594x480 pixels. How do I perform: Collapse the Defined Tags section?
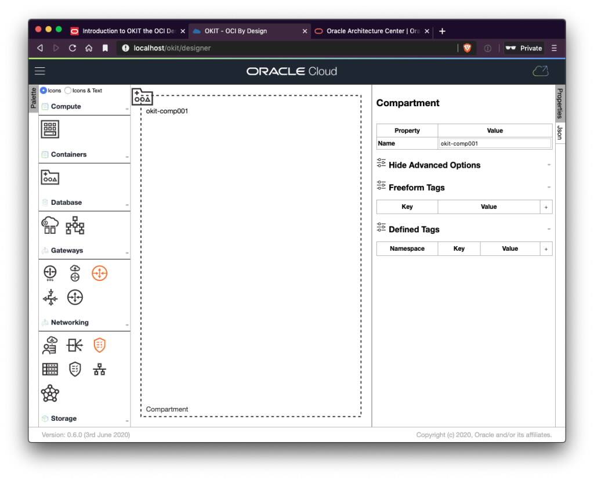[x=549, y=229]
